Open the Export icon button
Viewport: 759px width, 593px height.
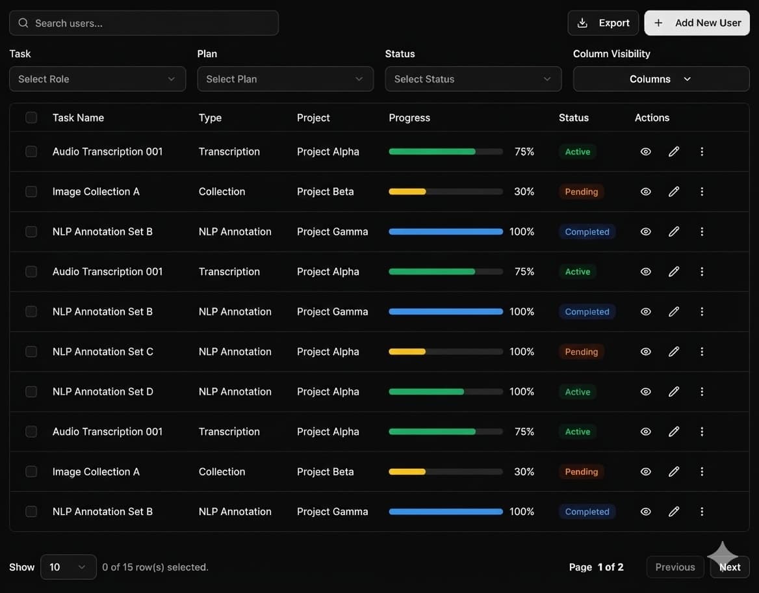click(584, 22)
